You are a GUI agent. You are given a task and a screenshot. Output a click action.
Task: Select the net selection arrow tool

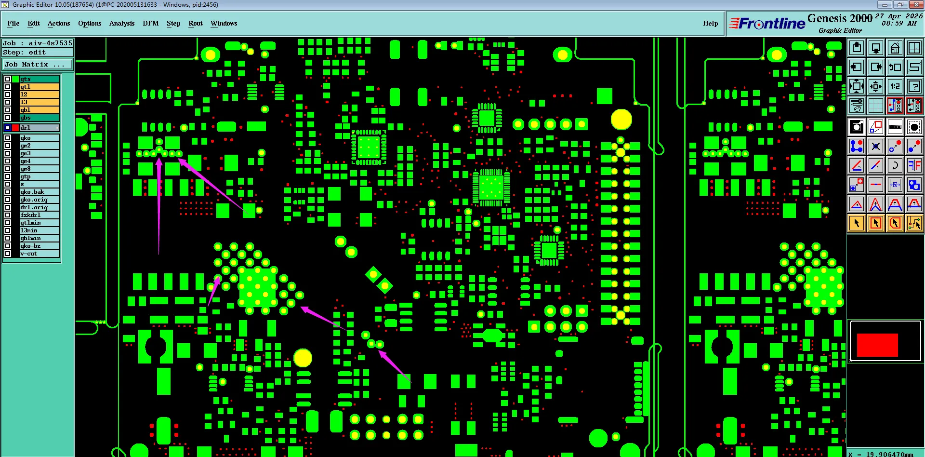click(914, 223)
